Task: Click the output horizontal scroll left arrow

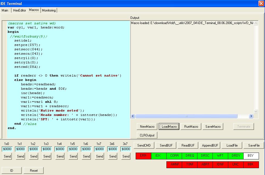Action: [133, 116]
